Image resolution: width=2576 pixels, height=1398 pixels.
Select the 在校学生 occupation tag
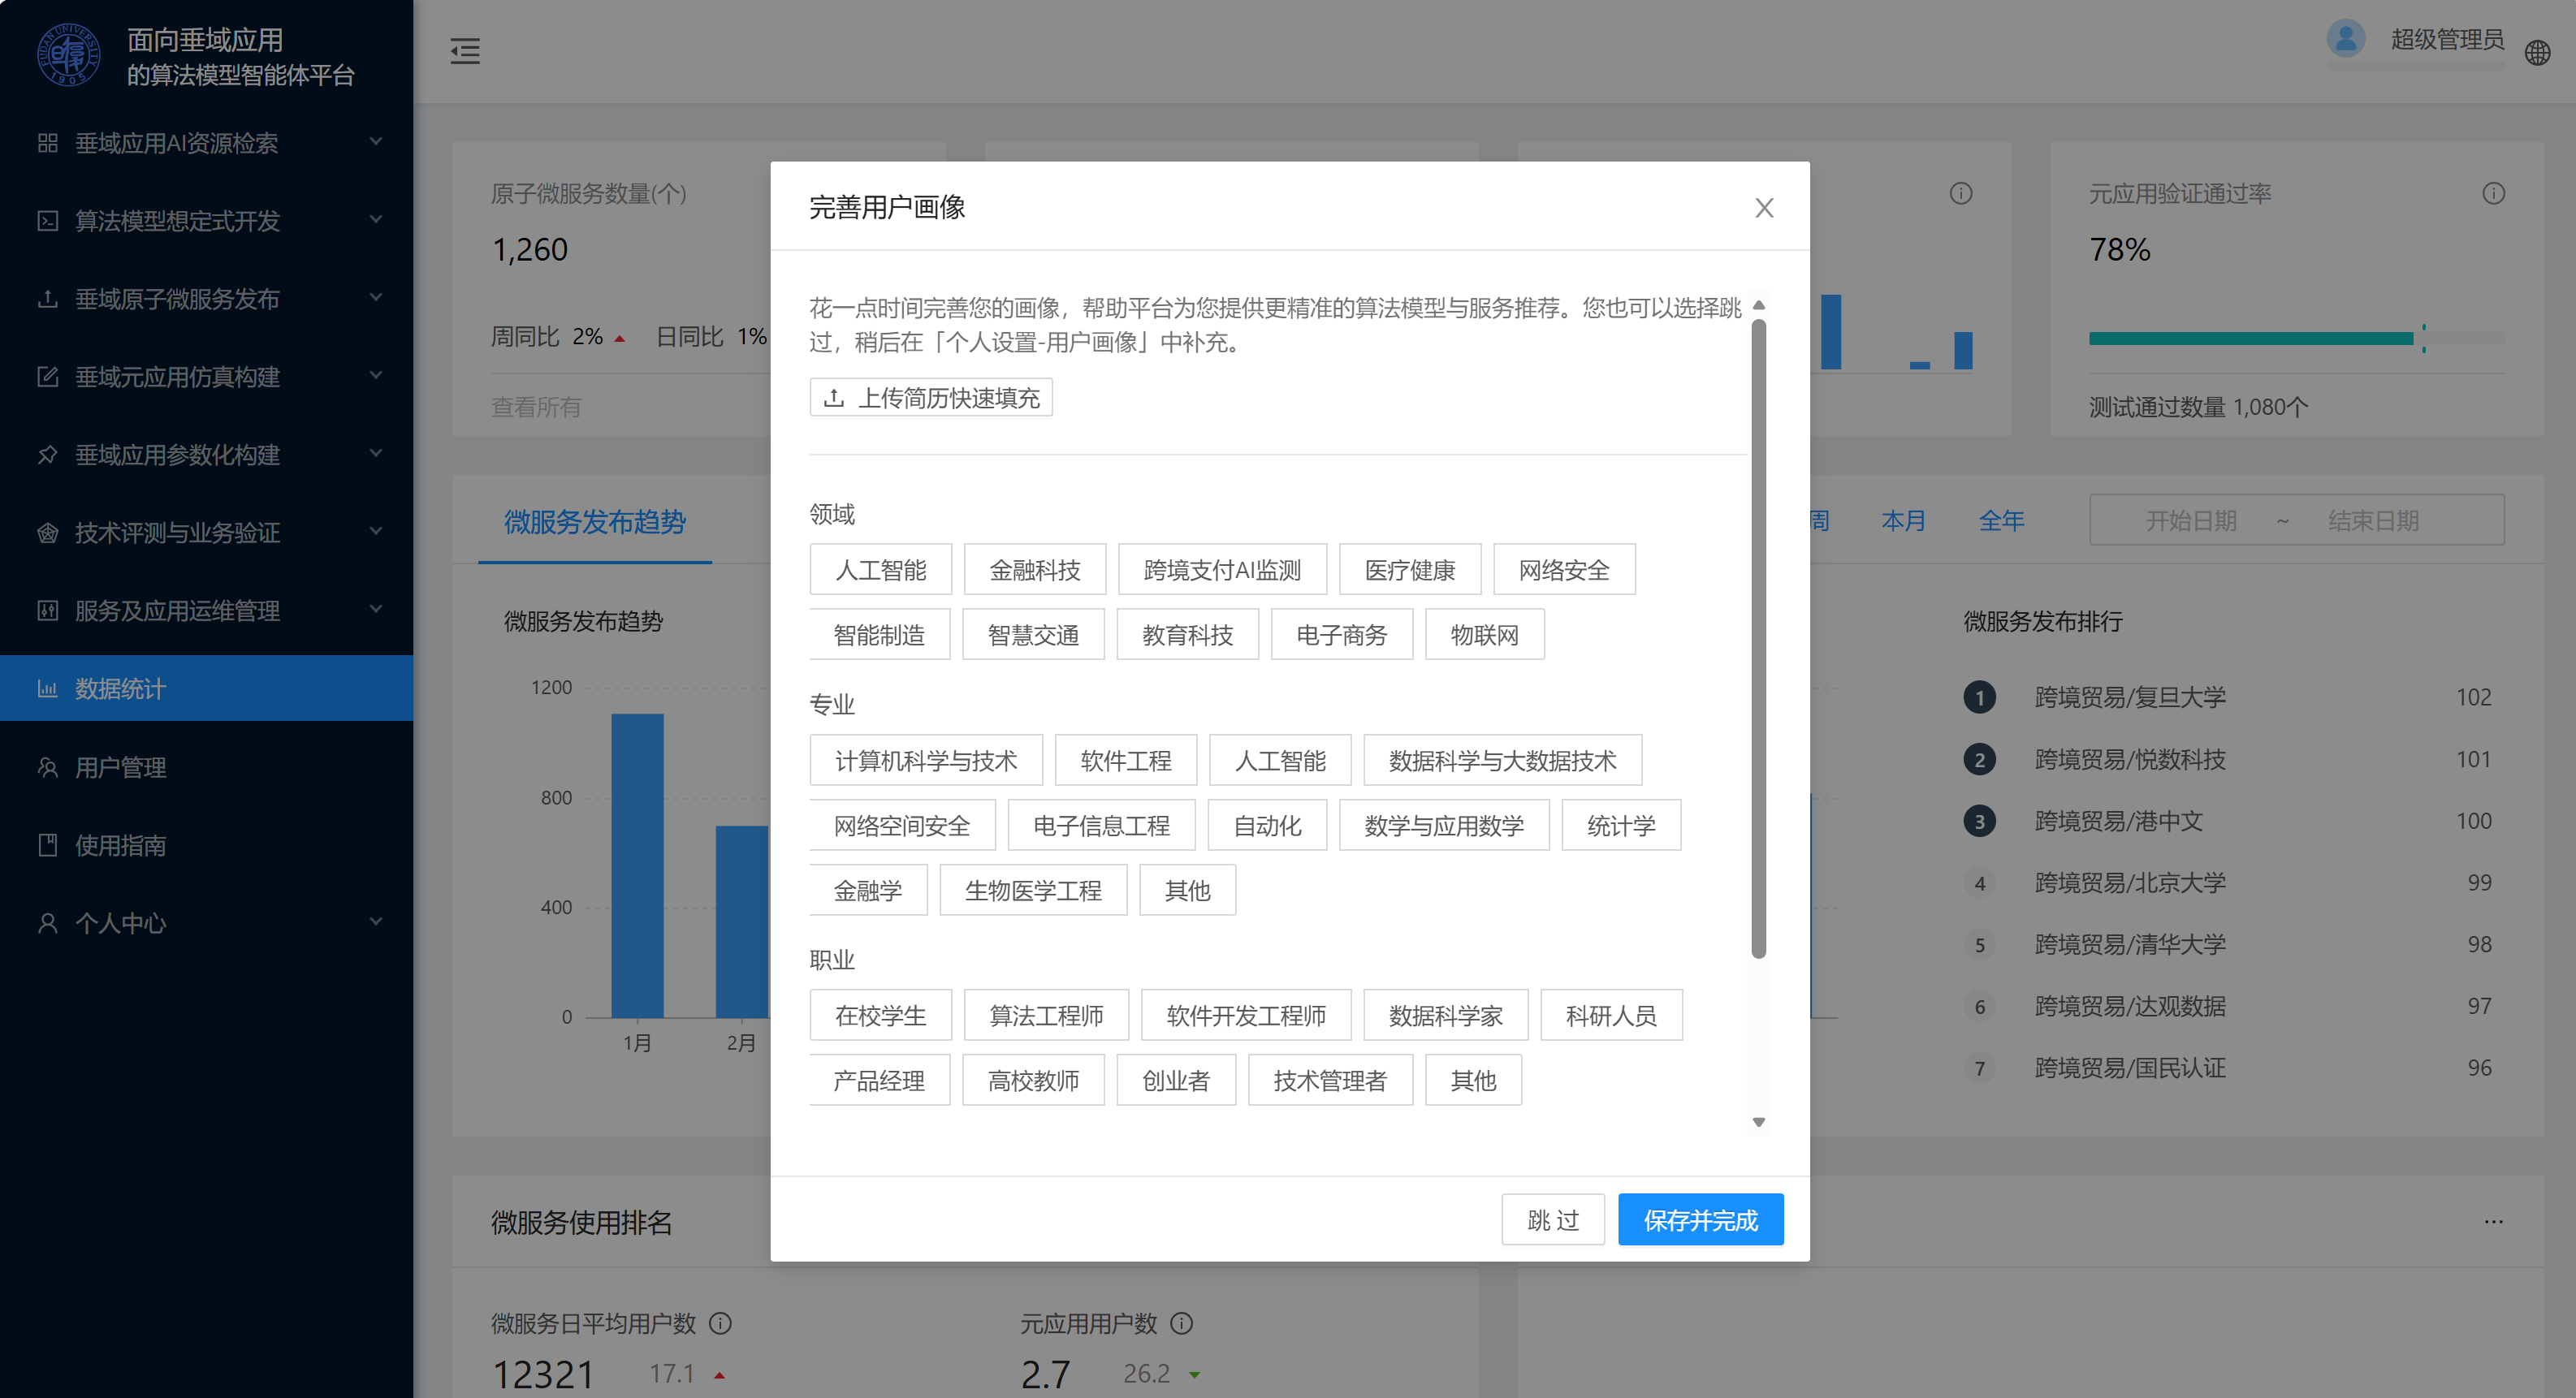point(880,1016)
